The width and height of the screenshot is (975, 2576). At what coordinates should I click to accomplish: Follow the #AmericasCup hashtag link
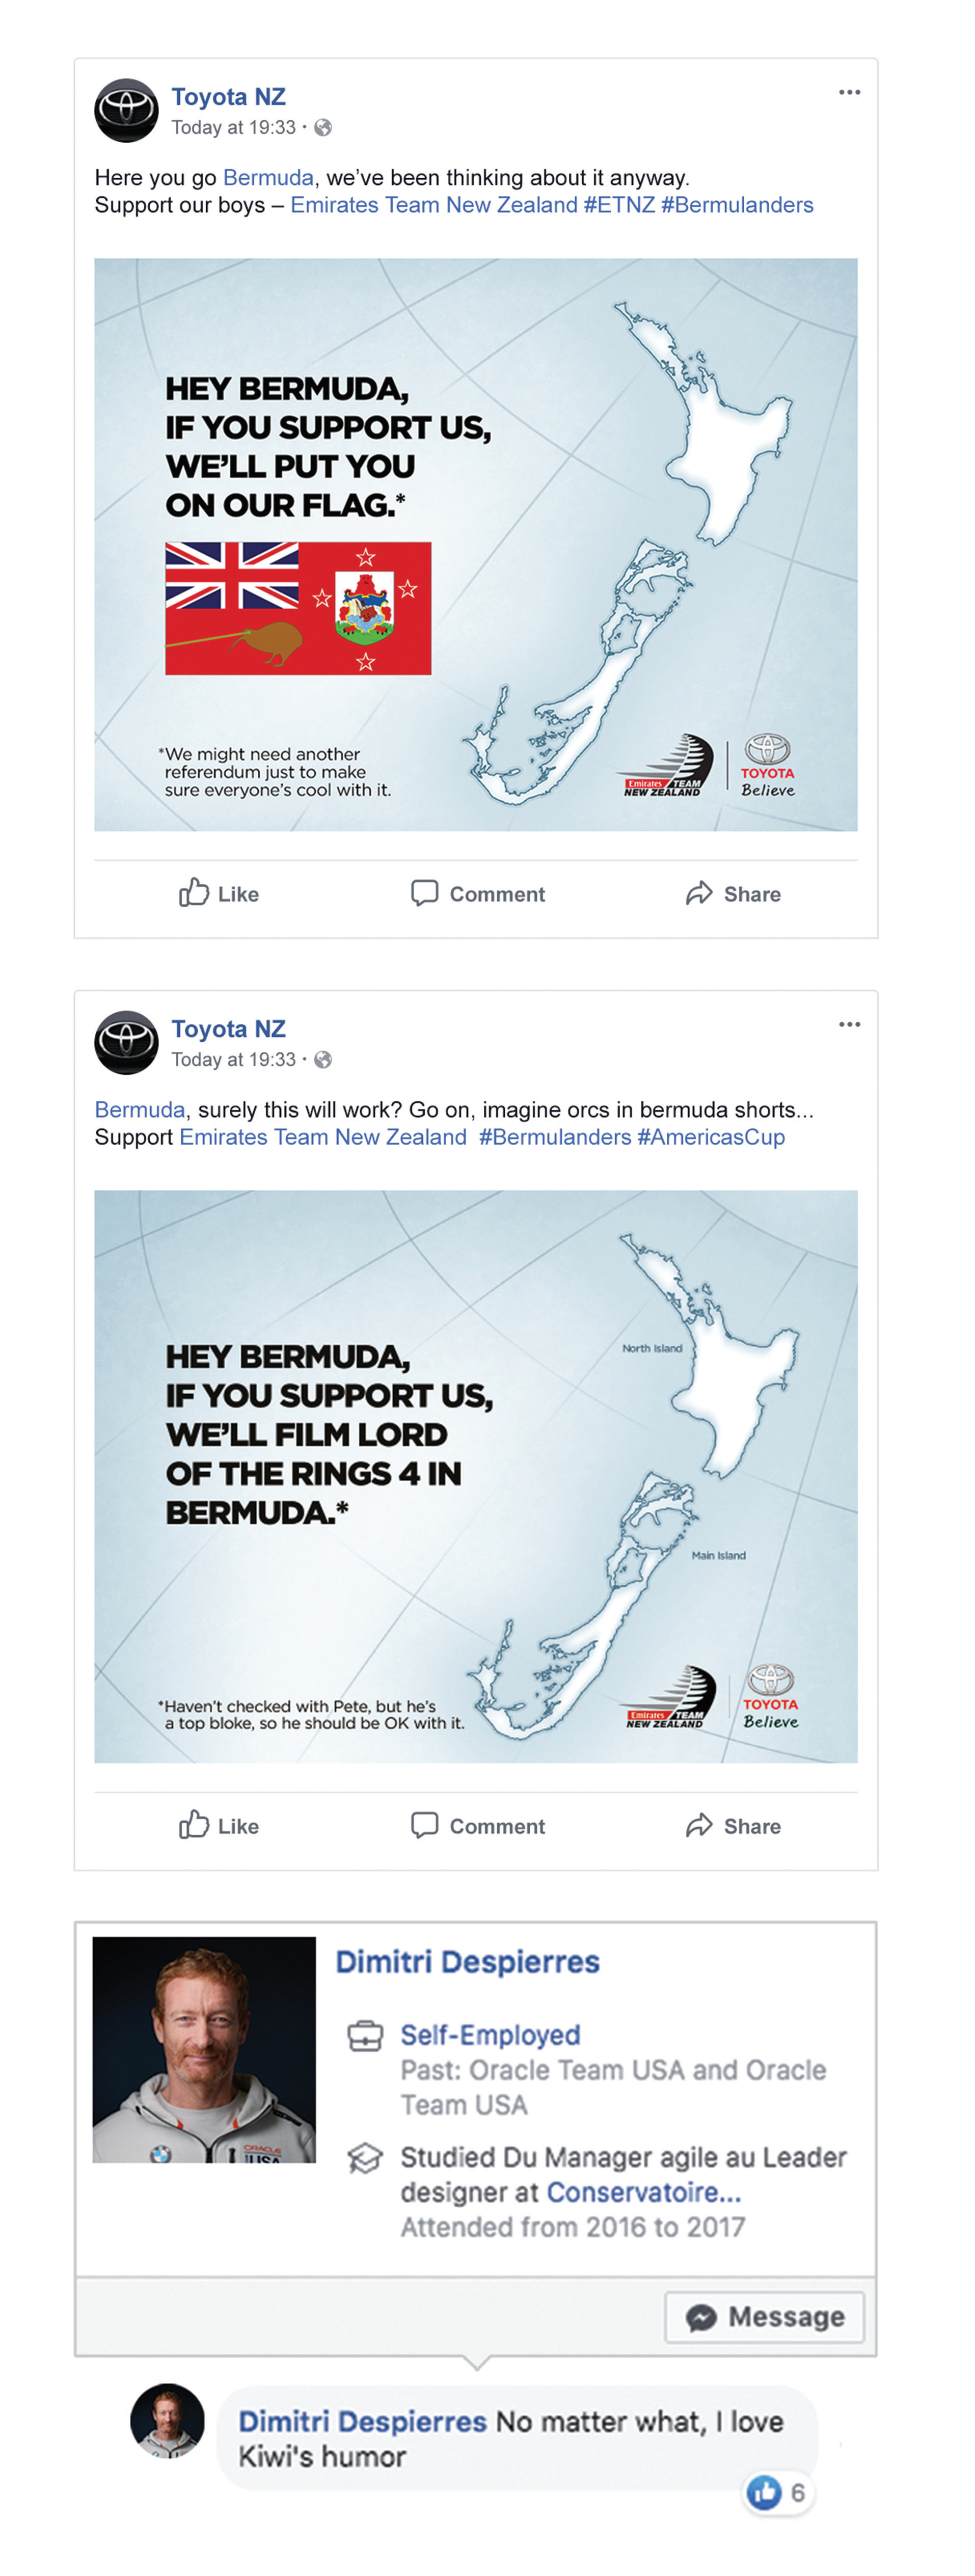[x=711, y=1137]
